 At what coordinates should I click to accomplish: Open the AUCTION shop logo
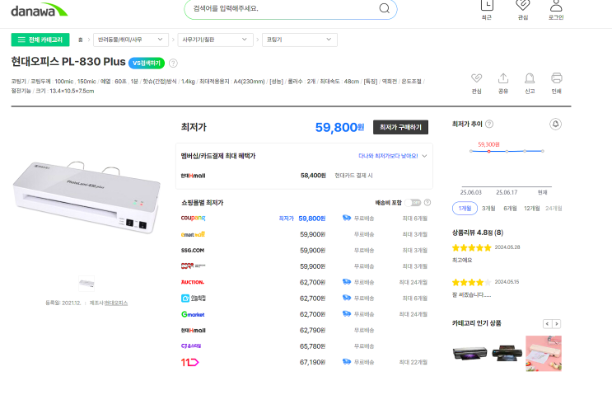[193, 282]
